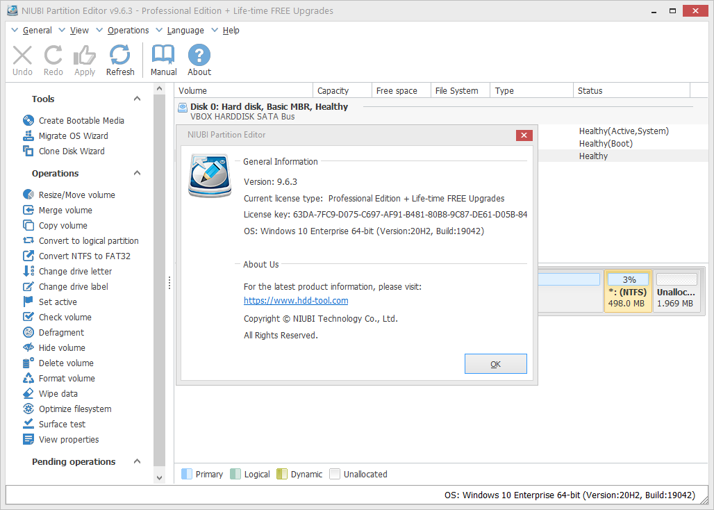Viewport: 714px width, 510px height.
Task: Select Merge volume operation
Action: 58,210
